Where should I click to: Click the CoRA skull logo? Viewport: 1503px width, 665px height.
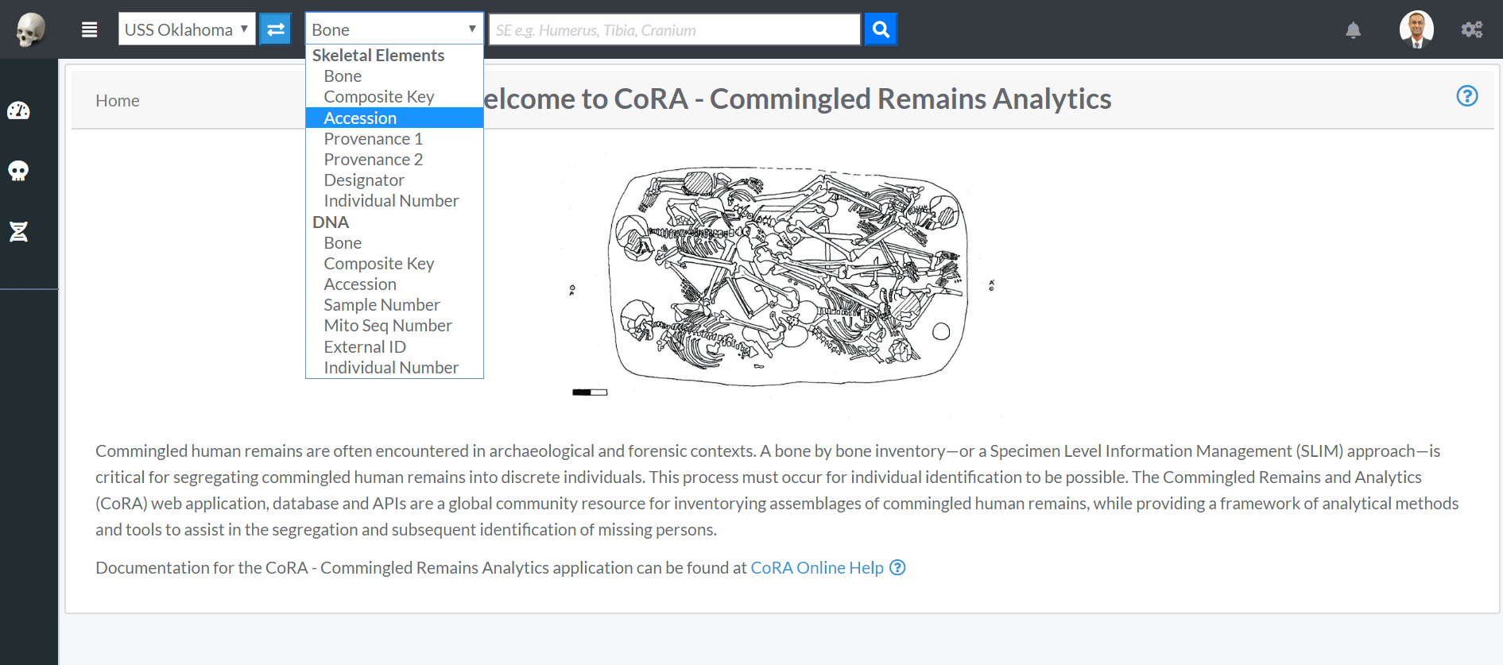point(30,30)
